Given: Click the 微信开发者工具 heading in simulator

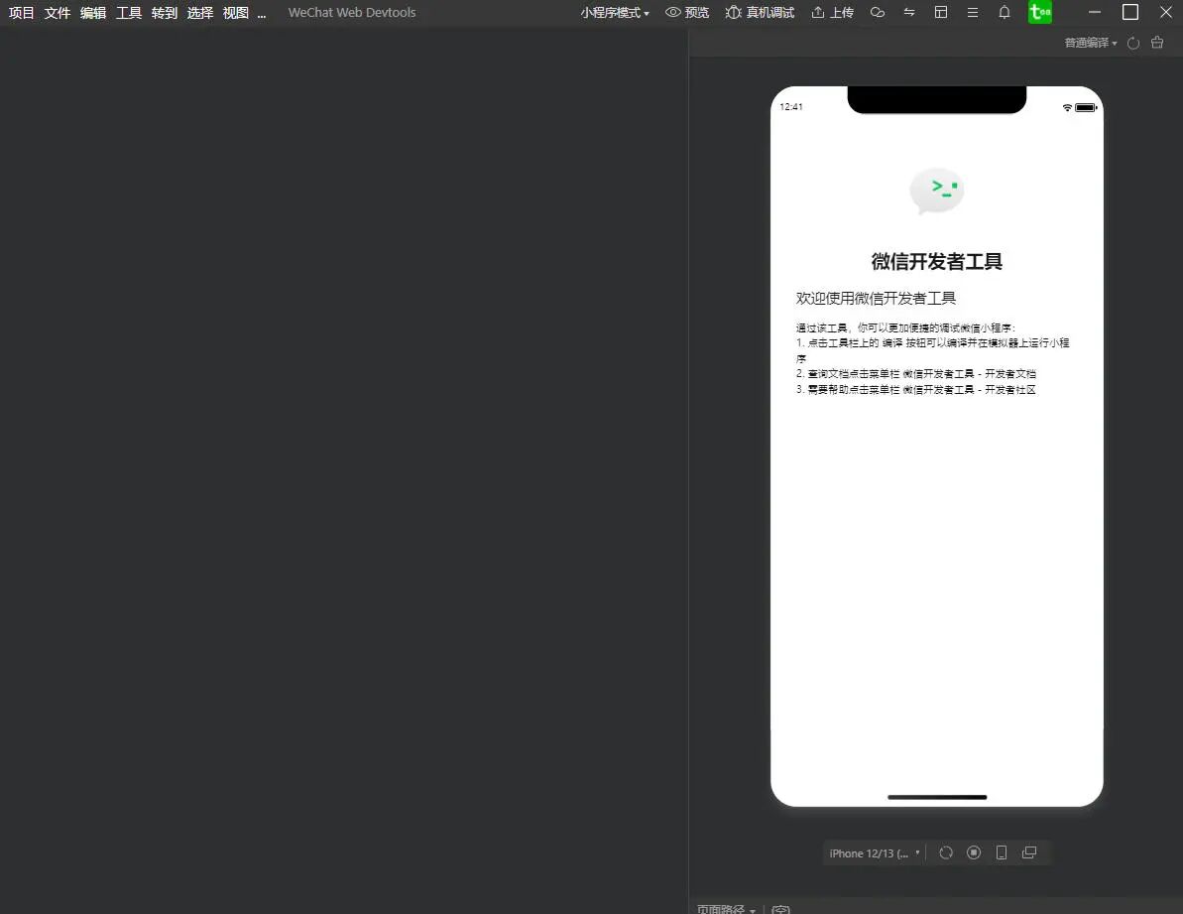Looking at the screenshot, I should [x=937, y=261].
